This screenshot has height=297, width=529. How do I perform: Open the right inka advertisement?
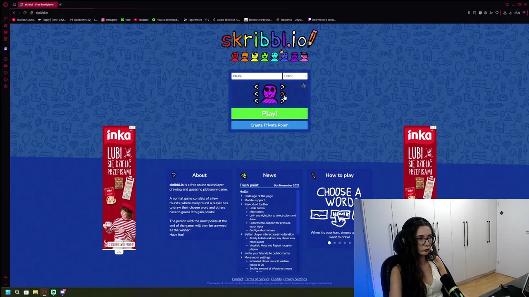point(420,163)
